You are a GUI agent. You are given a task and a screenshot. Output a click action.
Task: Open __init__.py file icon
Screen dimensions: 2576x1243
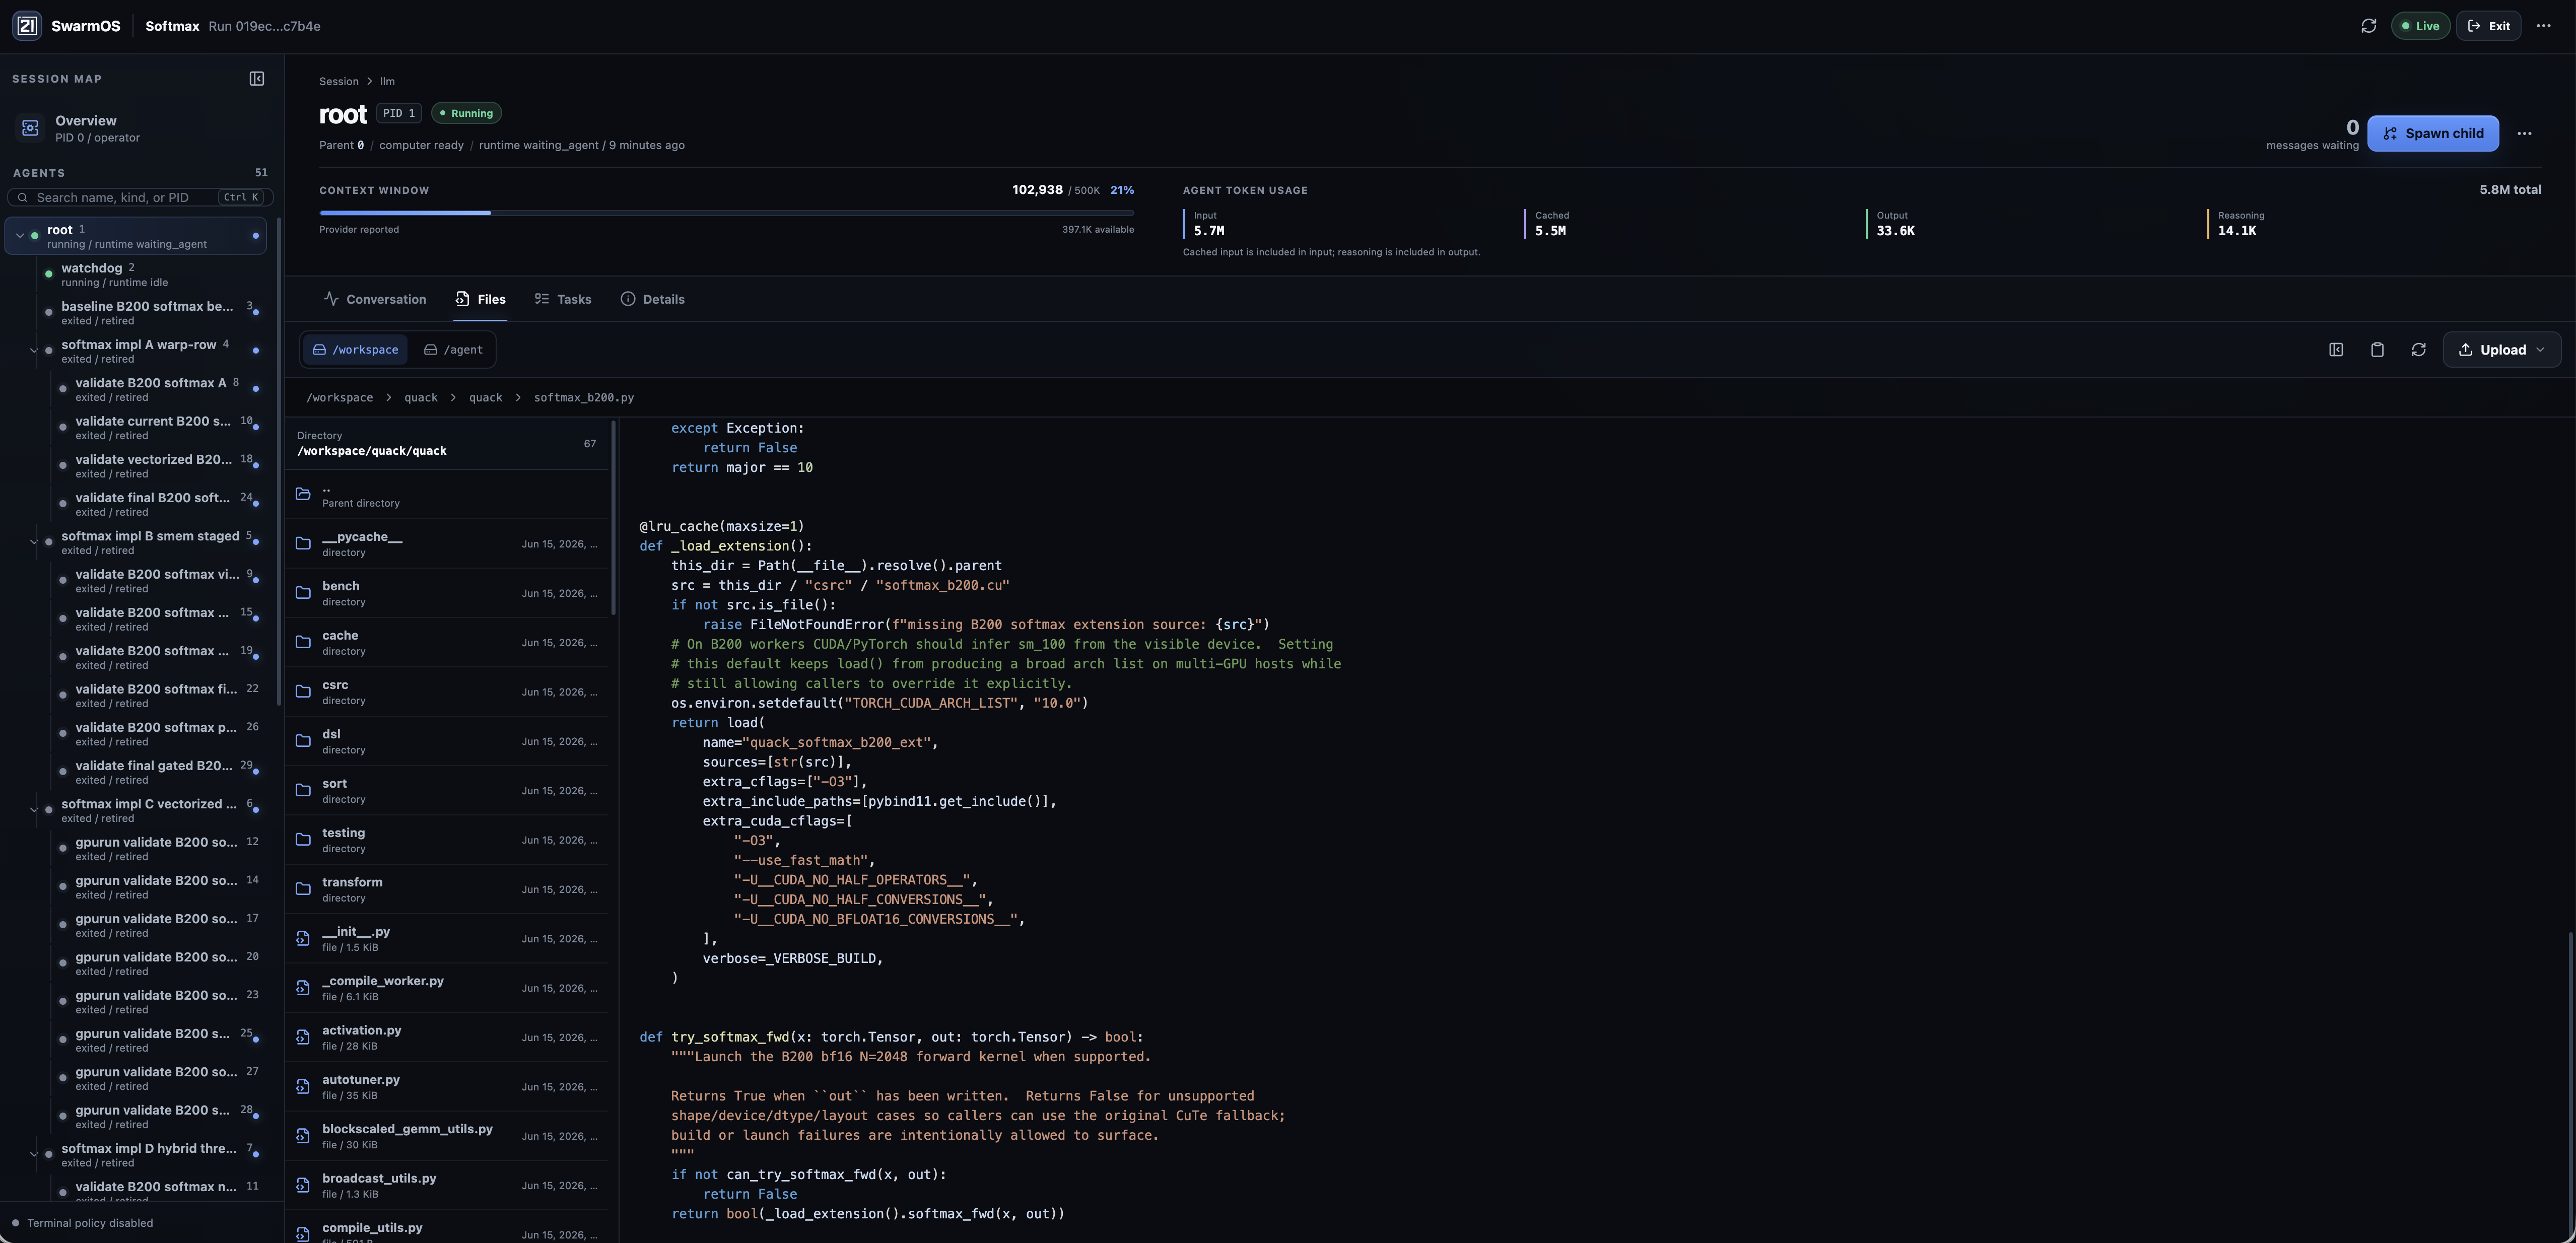[x=303, y=938]
